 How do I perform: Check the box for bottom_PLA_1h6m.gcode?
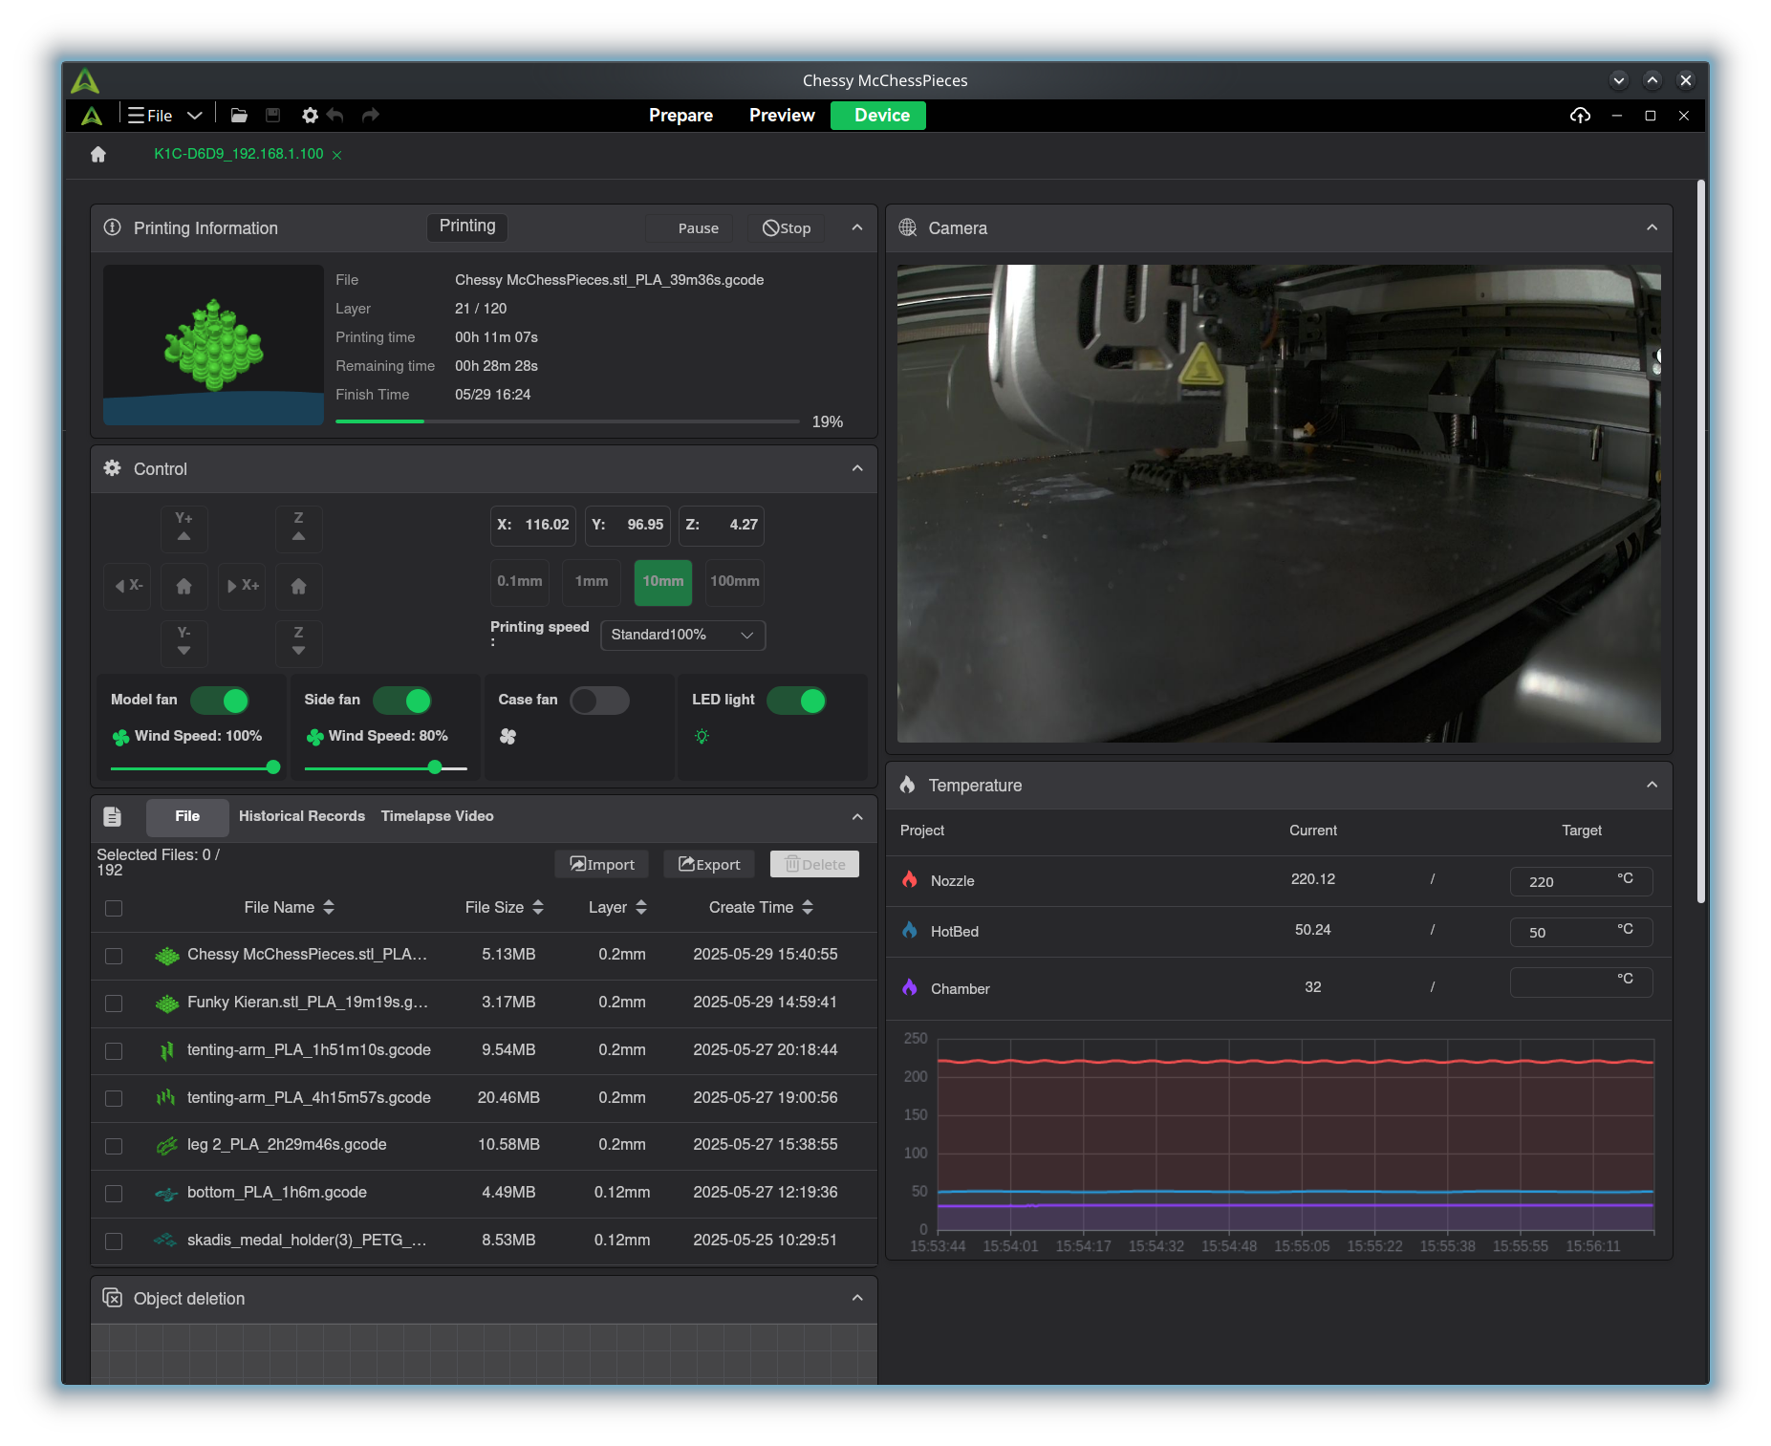(114, 1193)
